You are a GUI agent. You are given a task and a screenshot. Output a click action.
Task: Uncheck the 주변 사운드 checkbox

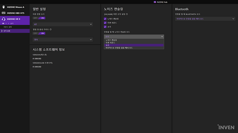pos(105,23)
